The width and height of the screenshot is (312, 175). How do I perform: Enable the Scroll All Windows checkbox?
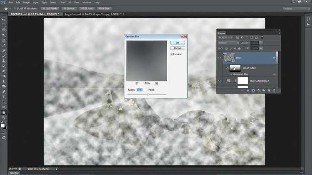(x=15, y=8)
